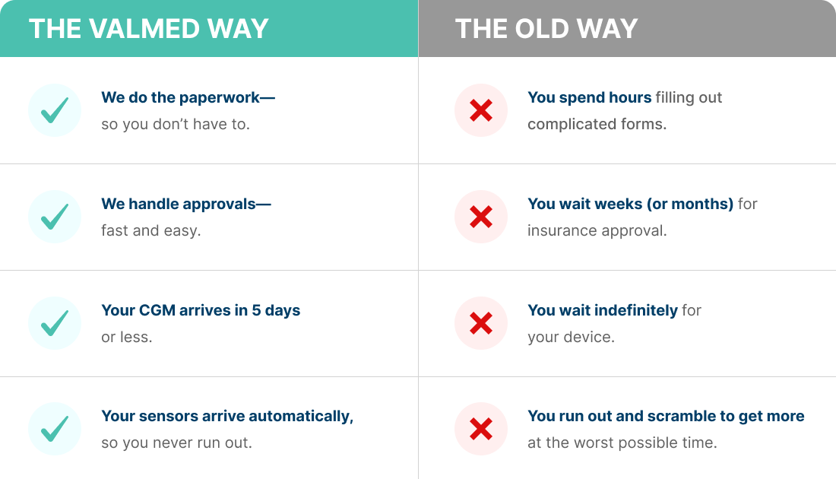Click 'at the worst possible time.' subtext
836x479 pixels.
(x=622, y=443)
